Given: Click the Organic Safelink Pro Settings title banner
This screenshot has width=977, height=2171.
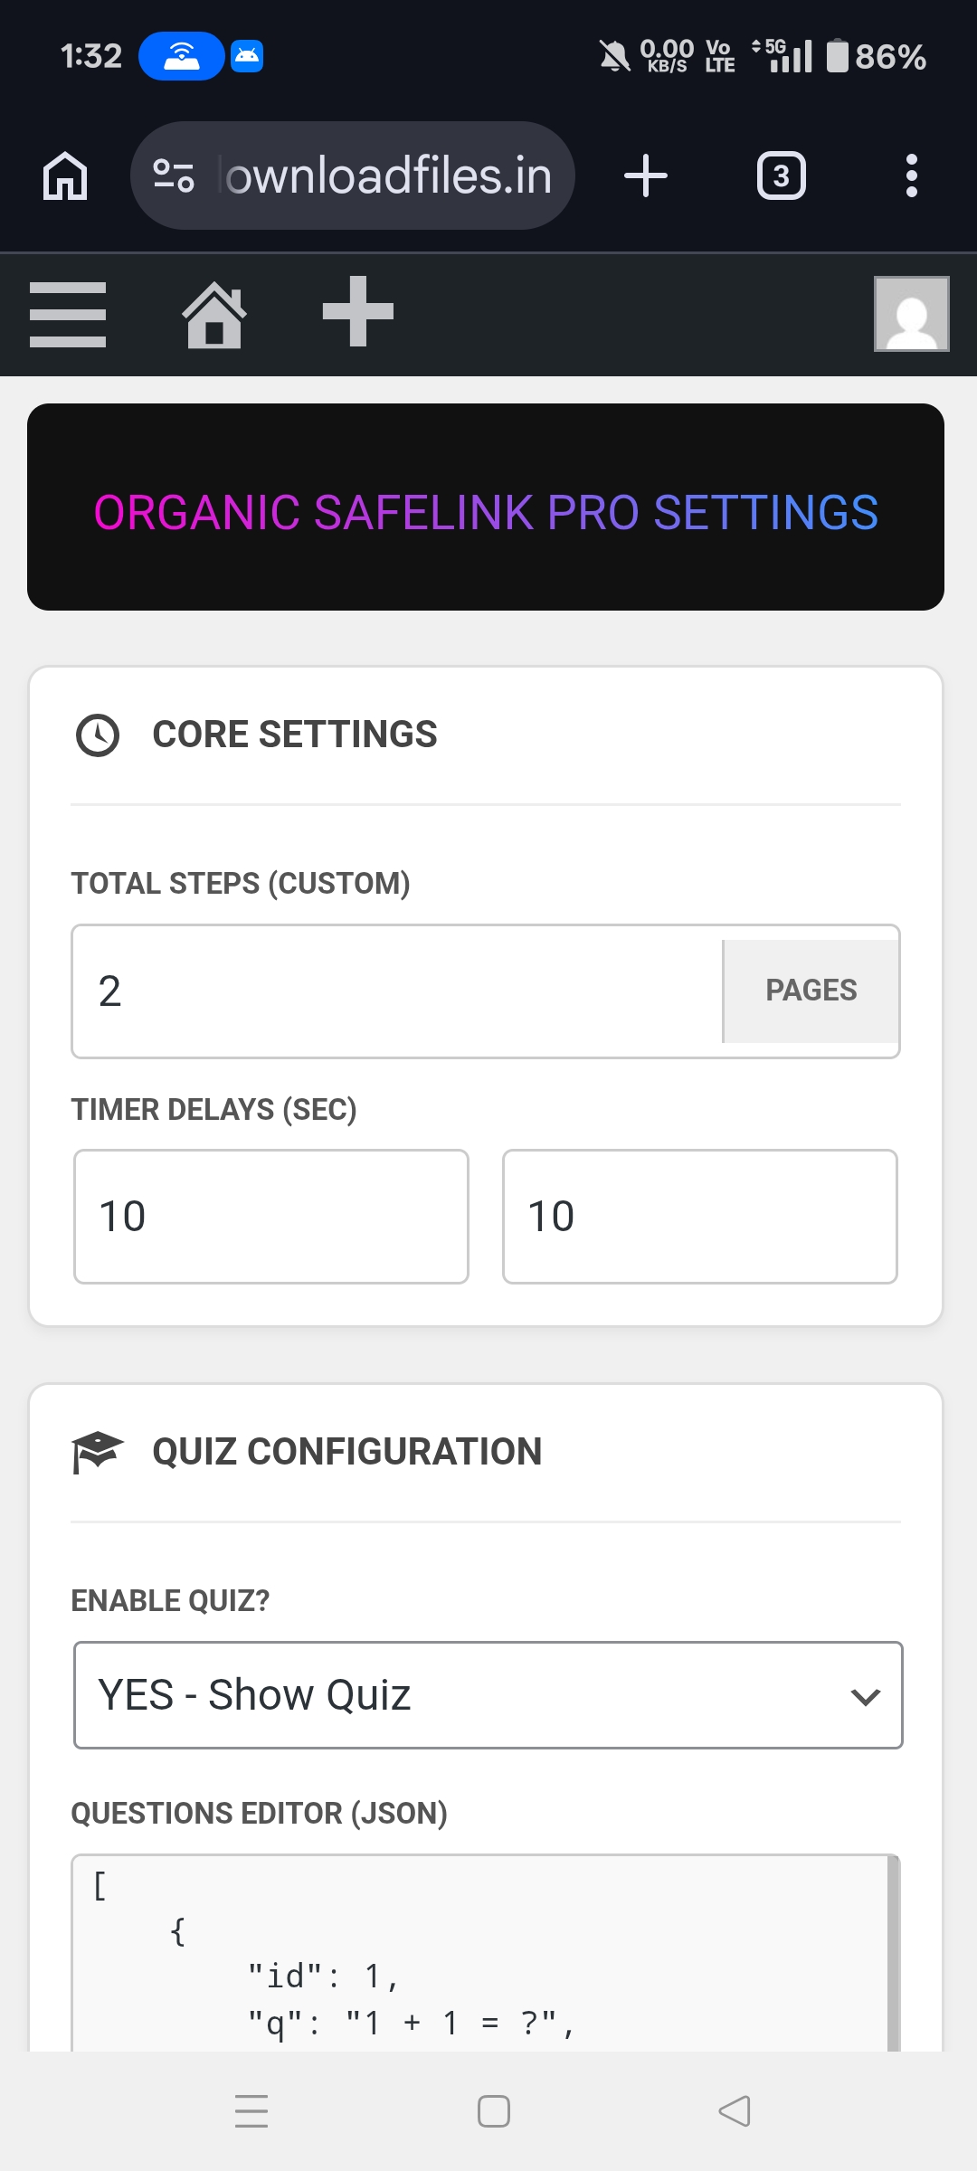Looking at the screenshot, I should click(487, 508).
